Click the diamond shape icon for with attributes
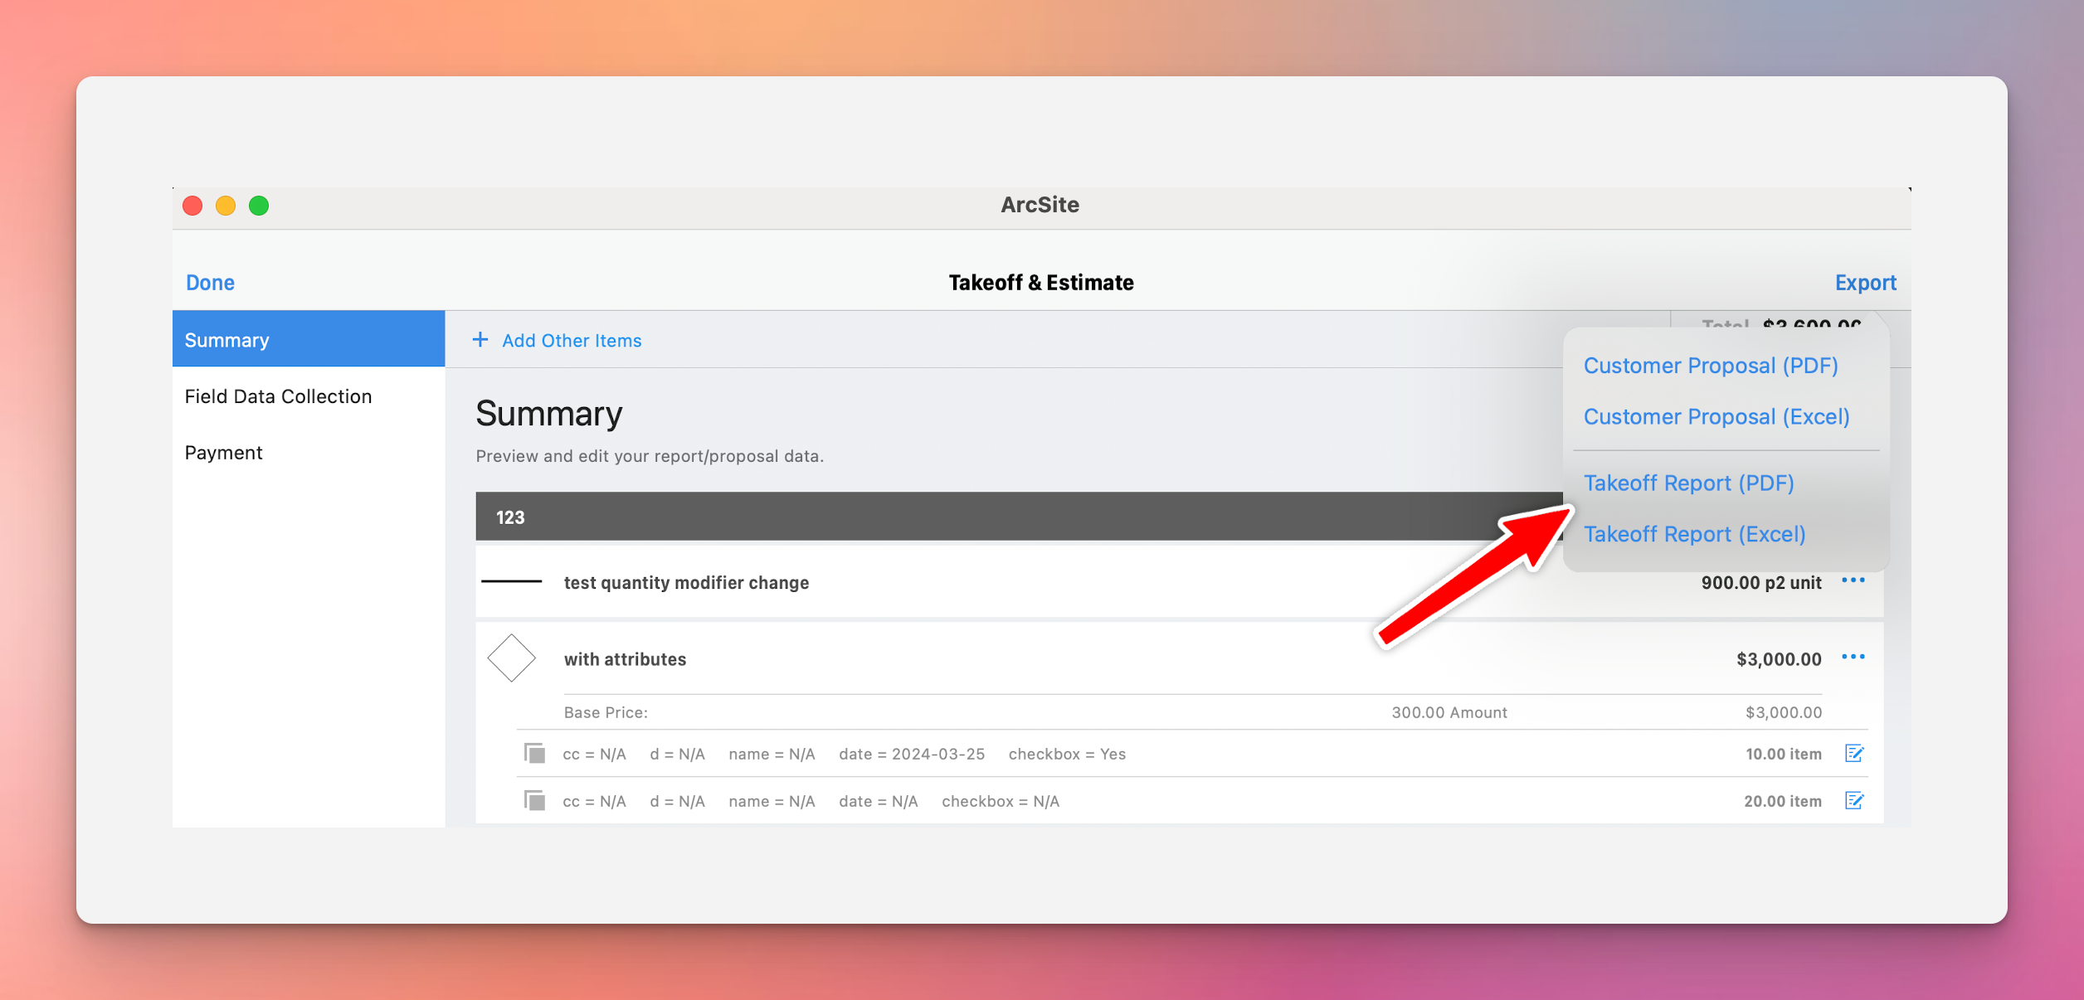The height and width of the screenshot is (1000, 2084). tap(512, 658)
